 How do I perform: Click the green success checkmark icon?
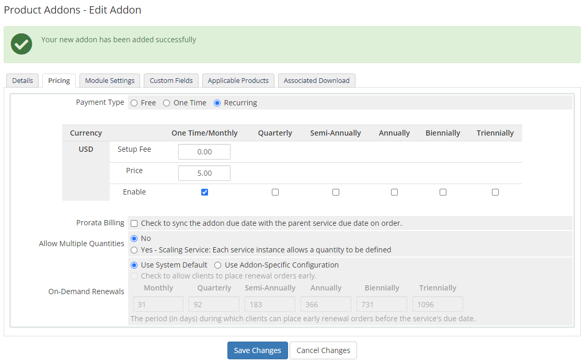pos(21,44)
